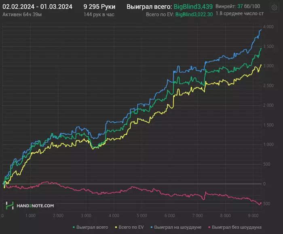Screen dimensions: 283x234
Task: Toggle the 'Выиграл всего' legend series
Action: (90, 227)
